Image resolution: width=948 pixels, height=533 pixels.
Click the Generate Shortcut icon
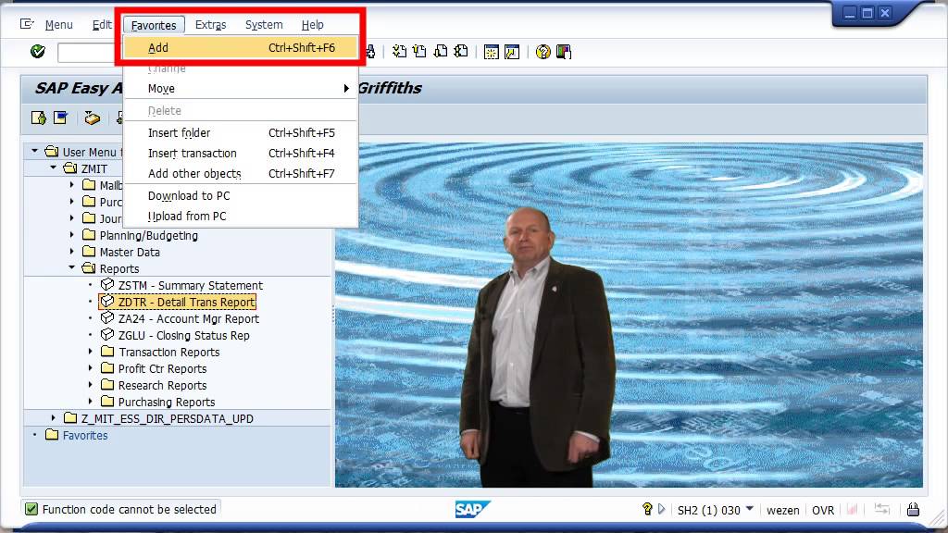(512, 53)
